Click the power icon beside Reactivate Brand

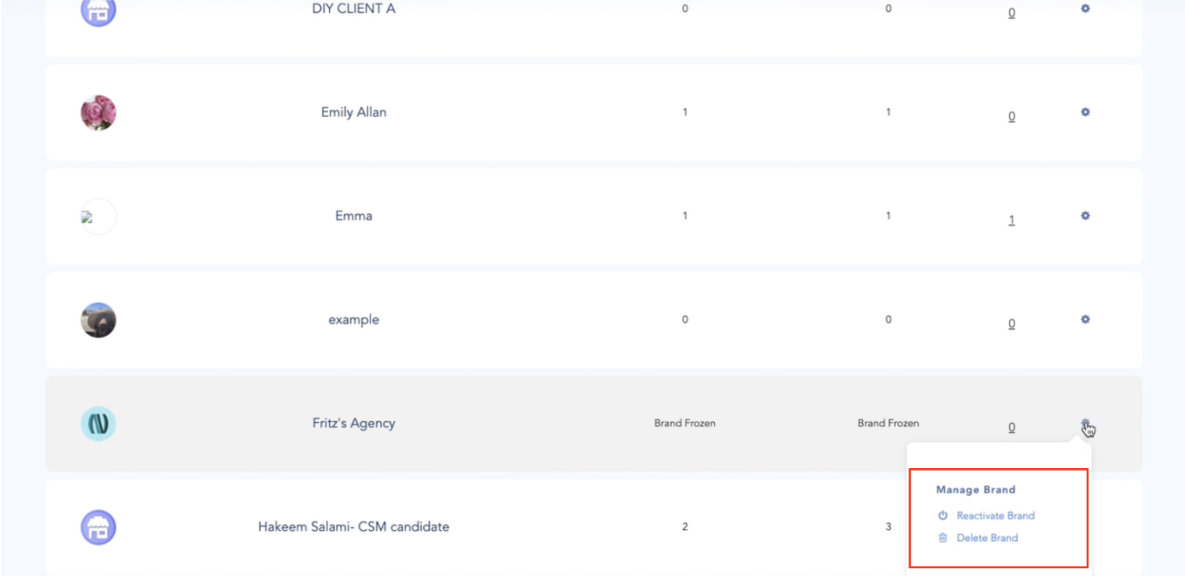point(942,515)
